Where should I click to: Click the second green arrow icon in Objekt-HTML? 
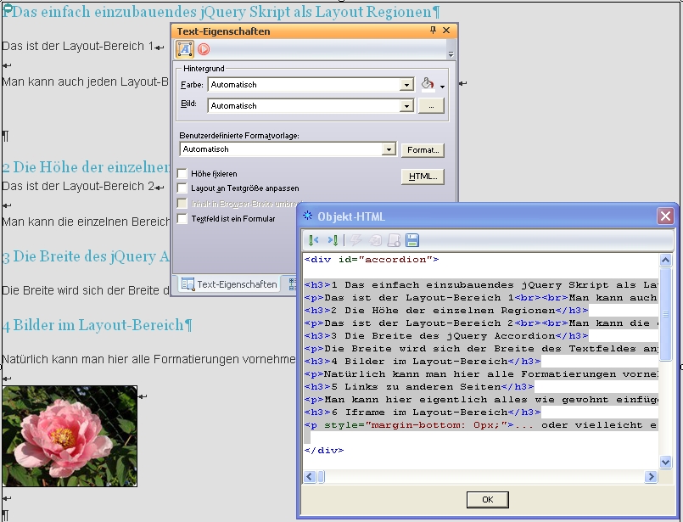point(333,240)
